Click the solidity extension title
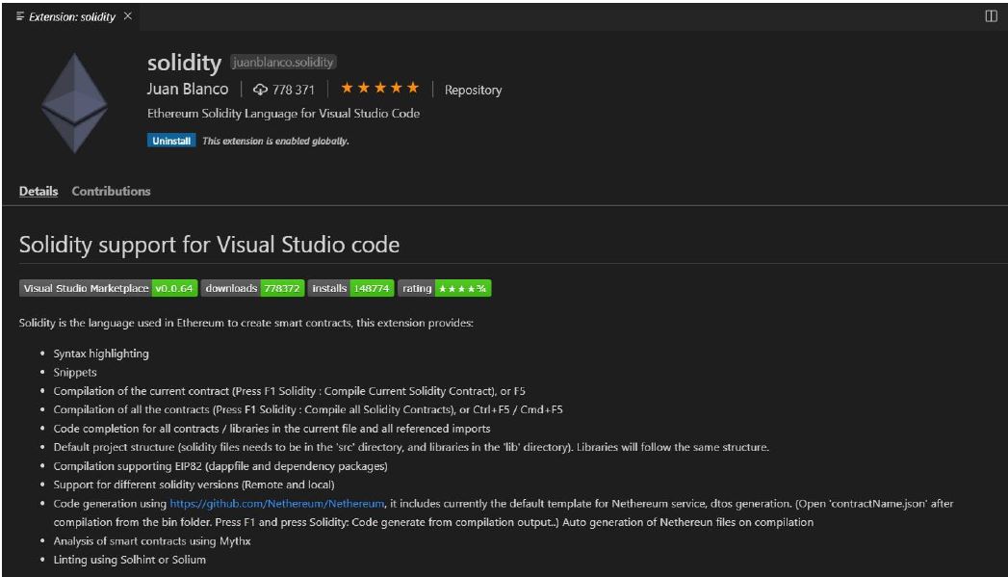This screenshot has width=1008, height=577. pos(184,62)
